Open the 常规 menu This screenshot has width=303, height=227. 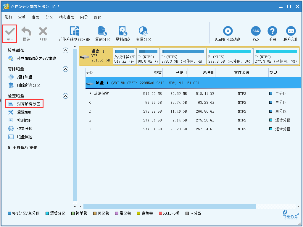point(8,17)
